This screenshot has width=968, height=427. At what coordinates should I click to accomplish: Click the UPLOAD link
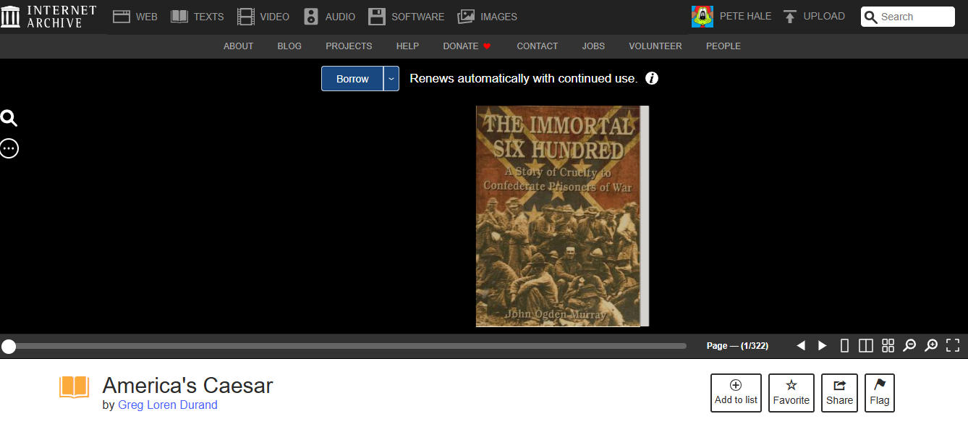click(x=824, y=16)
